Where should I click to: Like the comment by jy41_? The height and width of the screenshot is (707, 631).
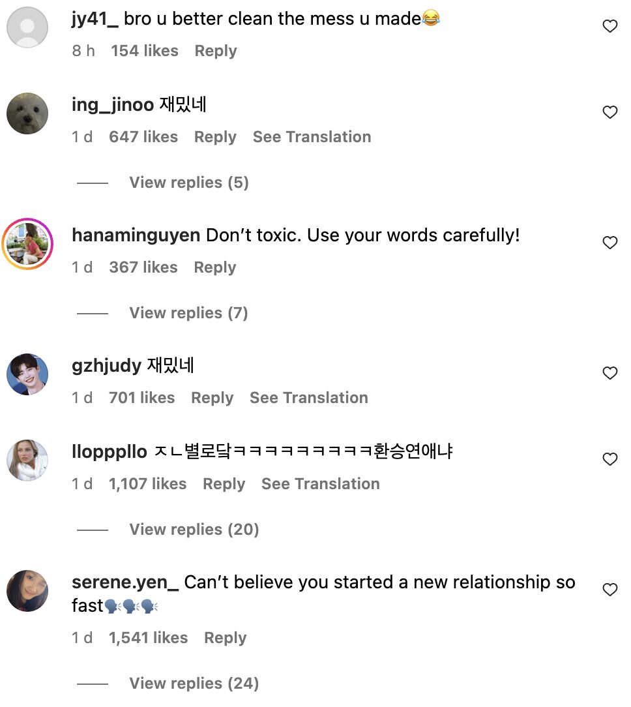(x=609, y=27)
